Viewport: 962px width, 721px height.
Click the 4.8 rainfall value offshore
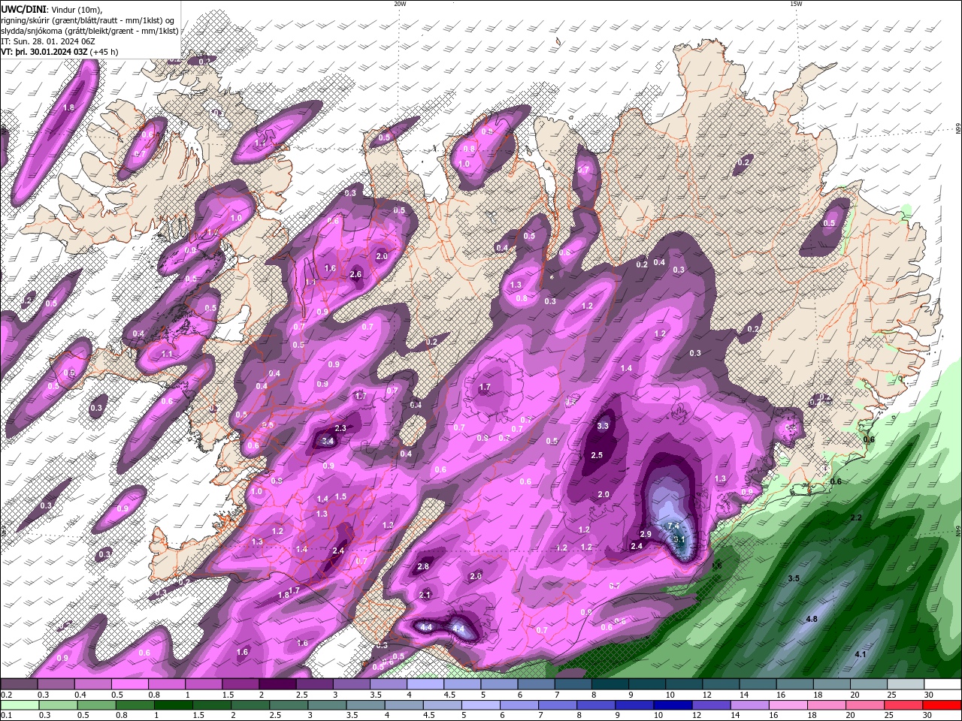click(812, 619)
